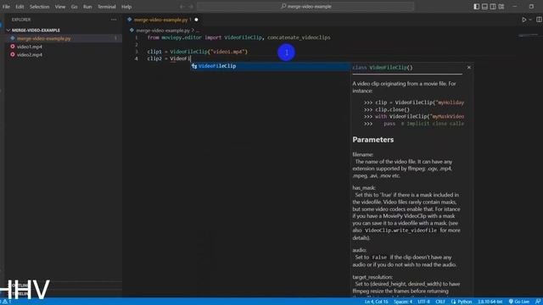
Task: Change CRLF end of line sequence
Action: (440, 302)
